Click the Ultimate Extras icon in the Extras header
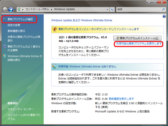Image resolution: width=168 pixels, height=126 pixels. pyautogui.click(x=54, y=67)
